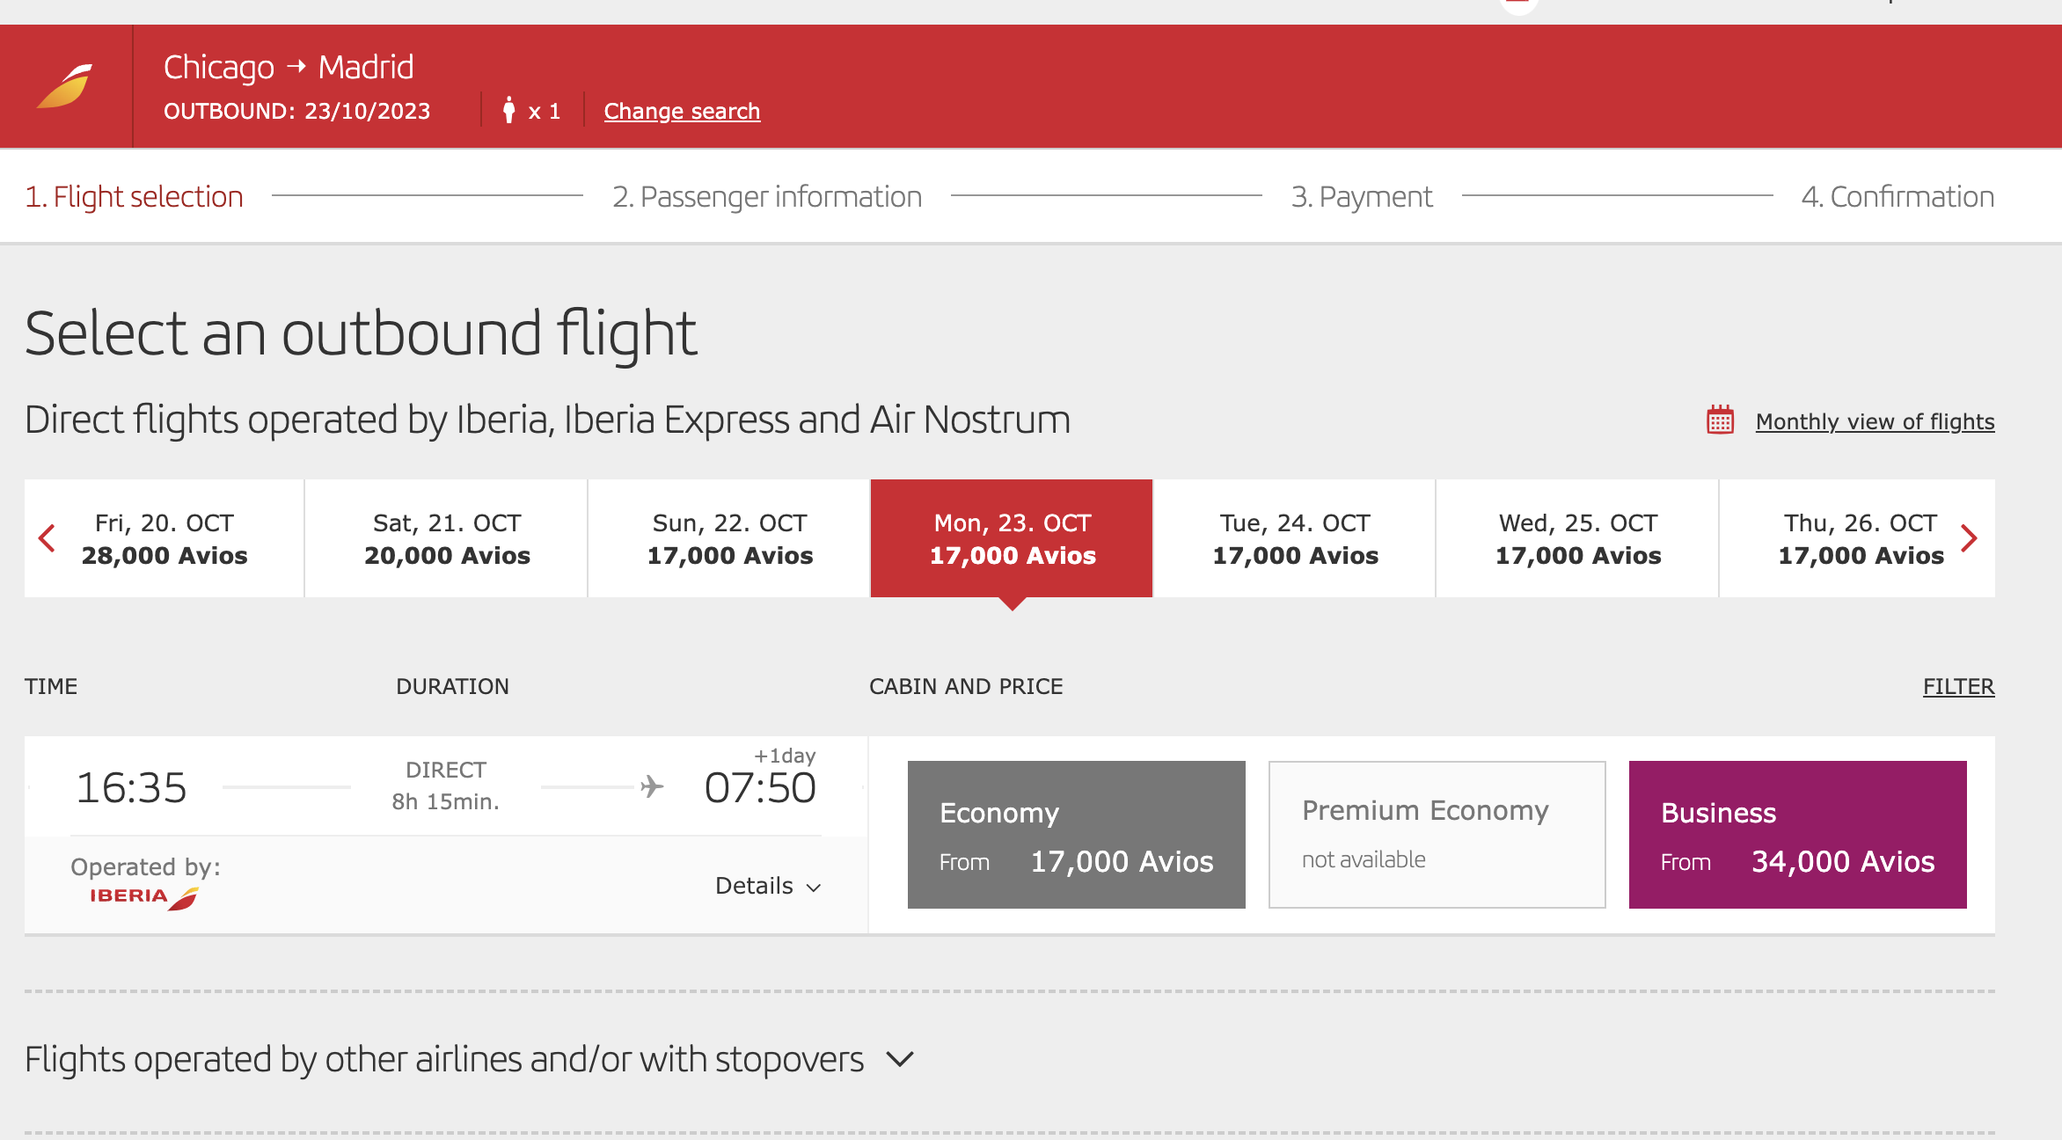Click the +1day arrival note
2062x1140 pixels.
[x=785, y=756]
